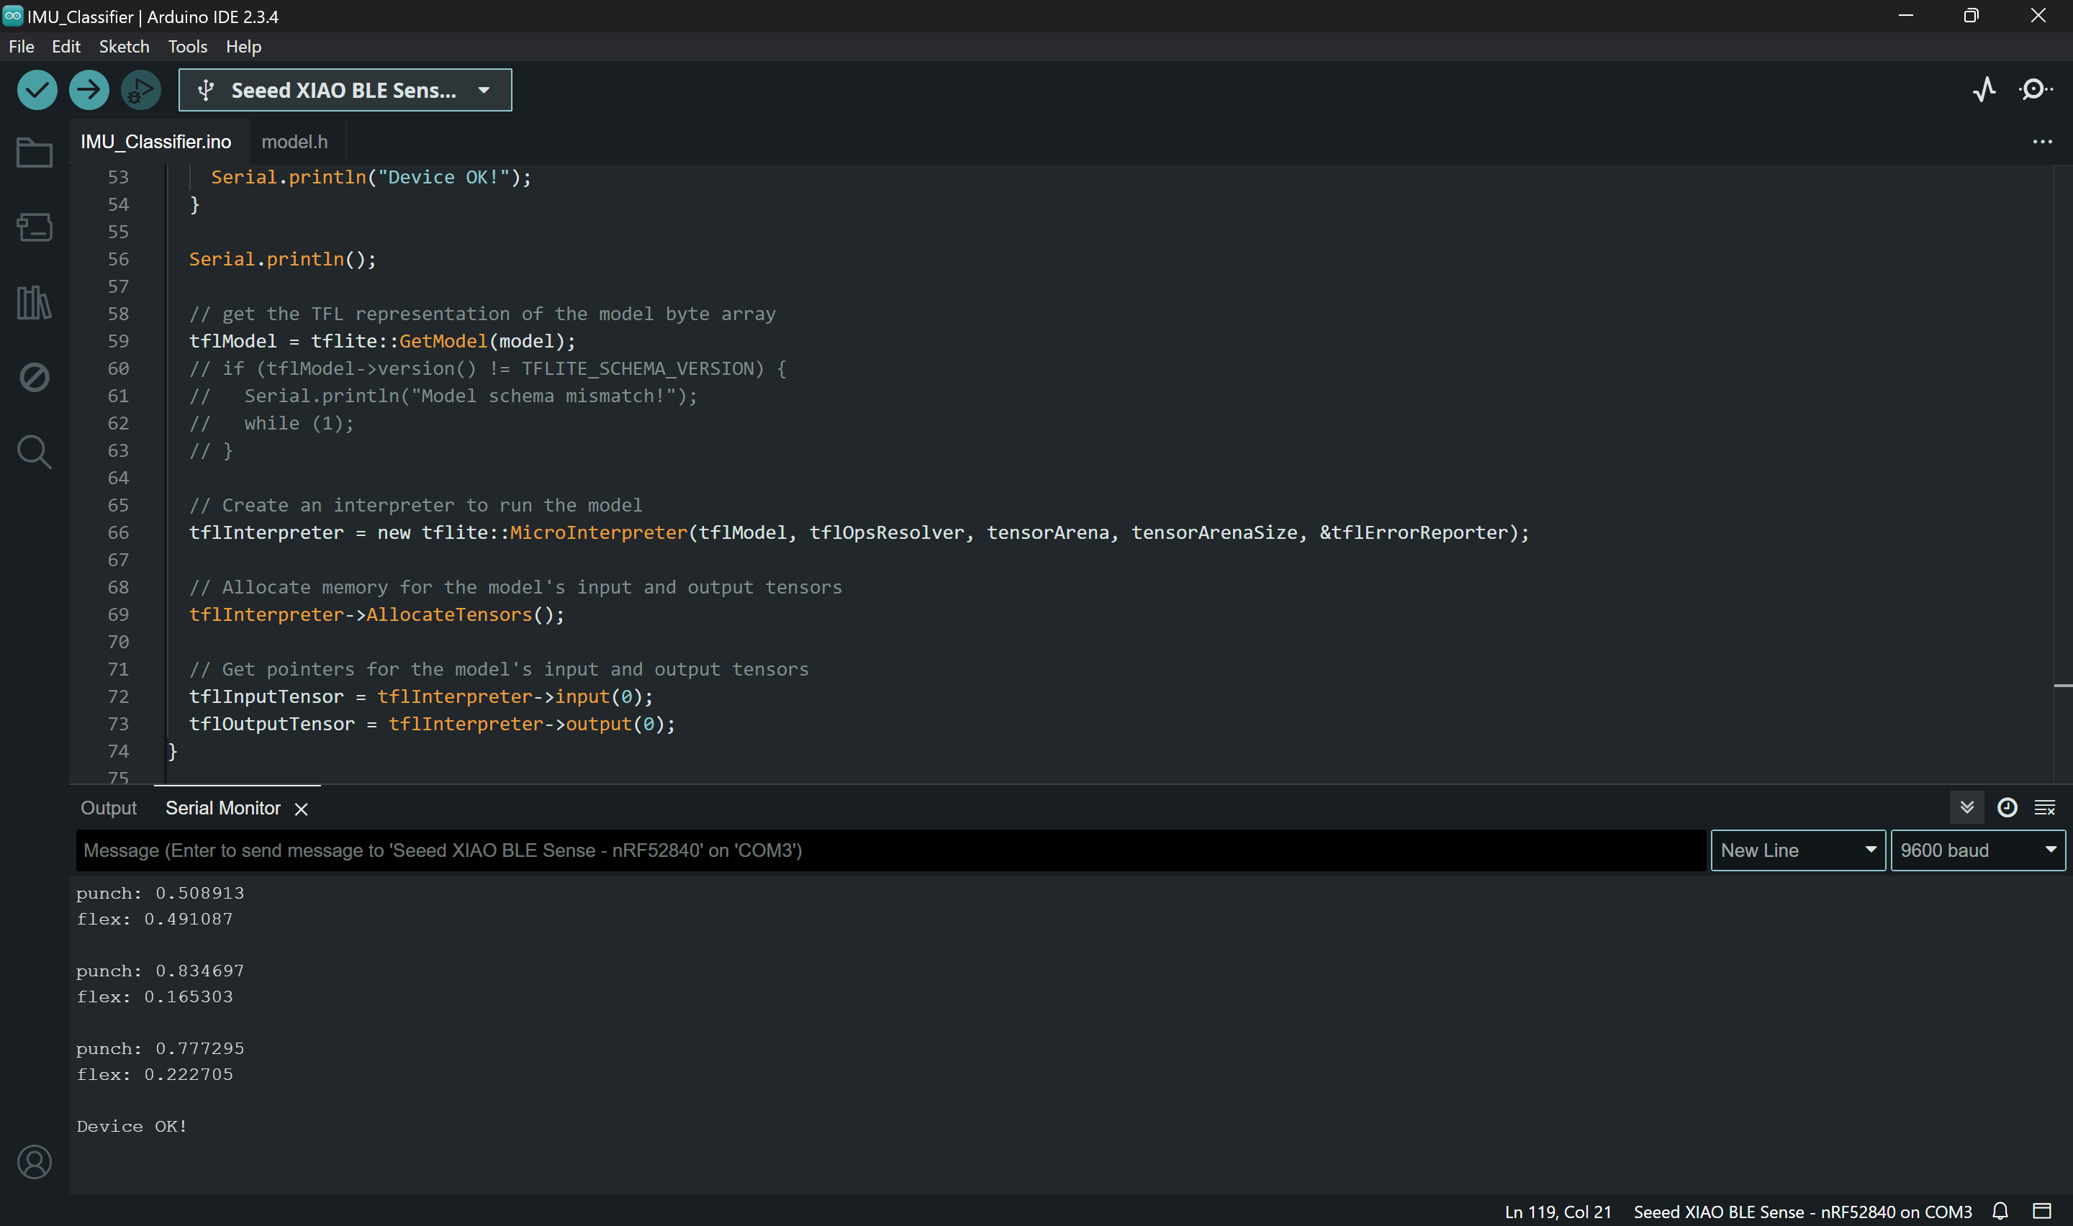Click the Arduino app icon in title bar

click(13, 16)
